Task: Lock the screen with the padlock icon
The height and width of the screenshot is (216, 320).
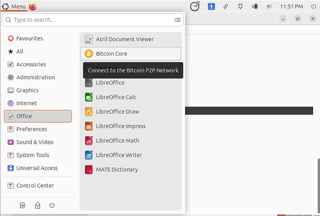Action: tap(38, 205)
